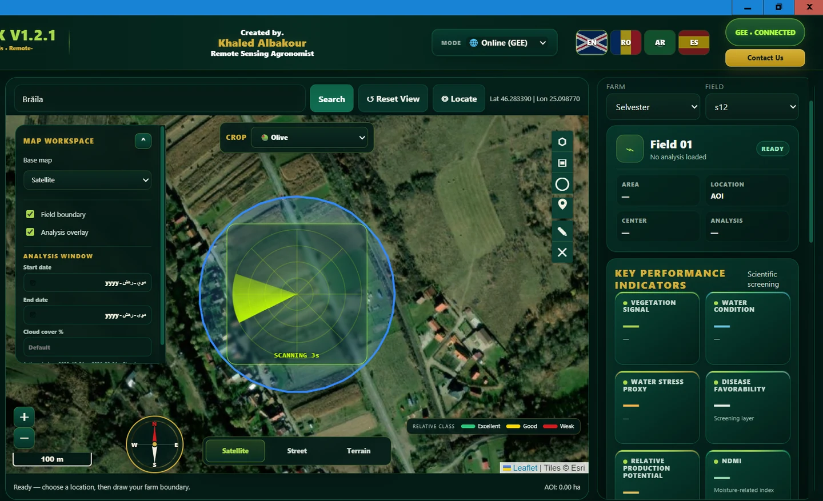Click the Vegetation Signal KPI card
Viewport: 823px width, 501px height.
657,328
